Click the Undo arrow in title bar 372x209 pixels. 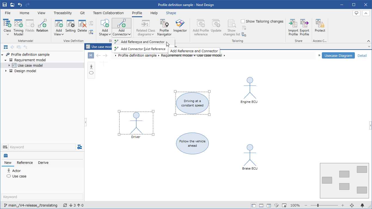point(20,5)
